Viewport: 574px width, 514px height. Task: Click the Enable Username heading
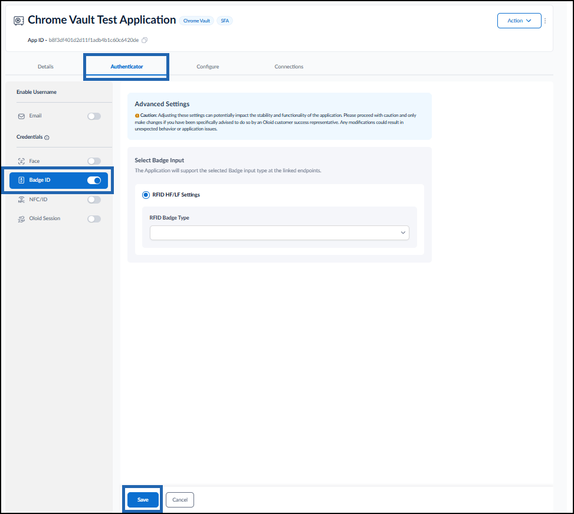[x=37, y=92]
